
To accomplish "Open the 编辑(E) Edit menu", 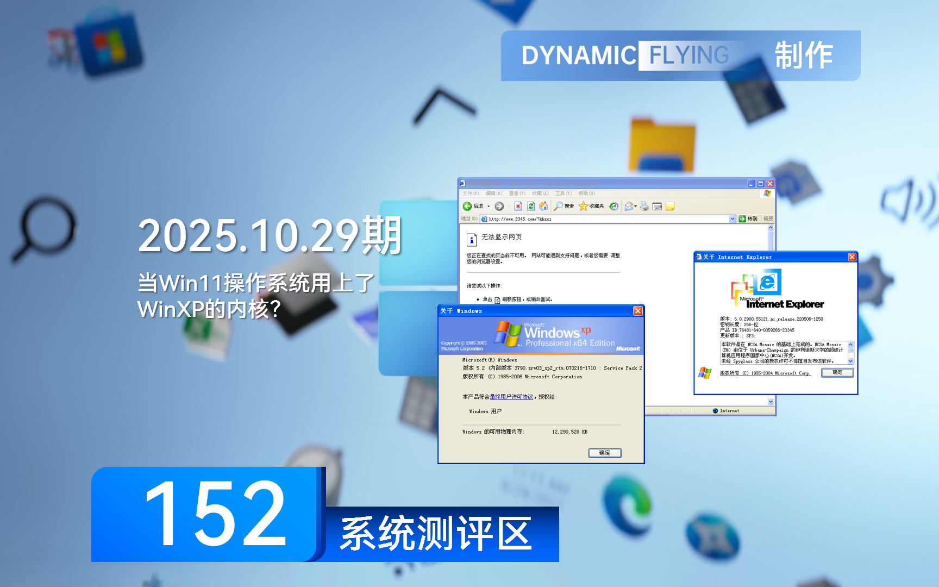I will tap(494, 193).
